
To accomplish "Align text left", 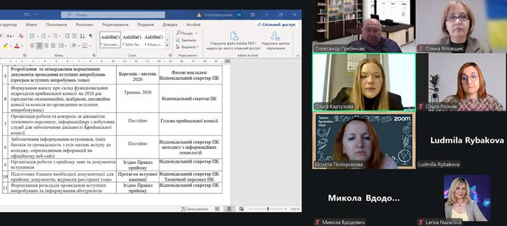I will (x=32, y=45).
